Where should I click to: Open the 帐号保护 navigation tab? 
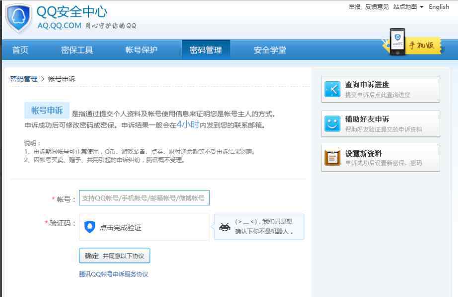[142, 50]
